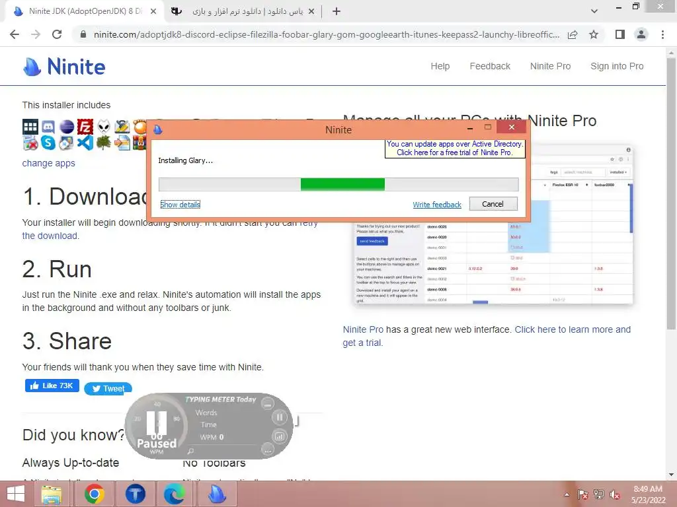Click the dark grid JDK app icon

30,127
